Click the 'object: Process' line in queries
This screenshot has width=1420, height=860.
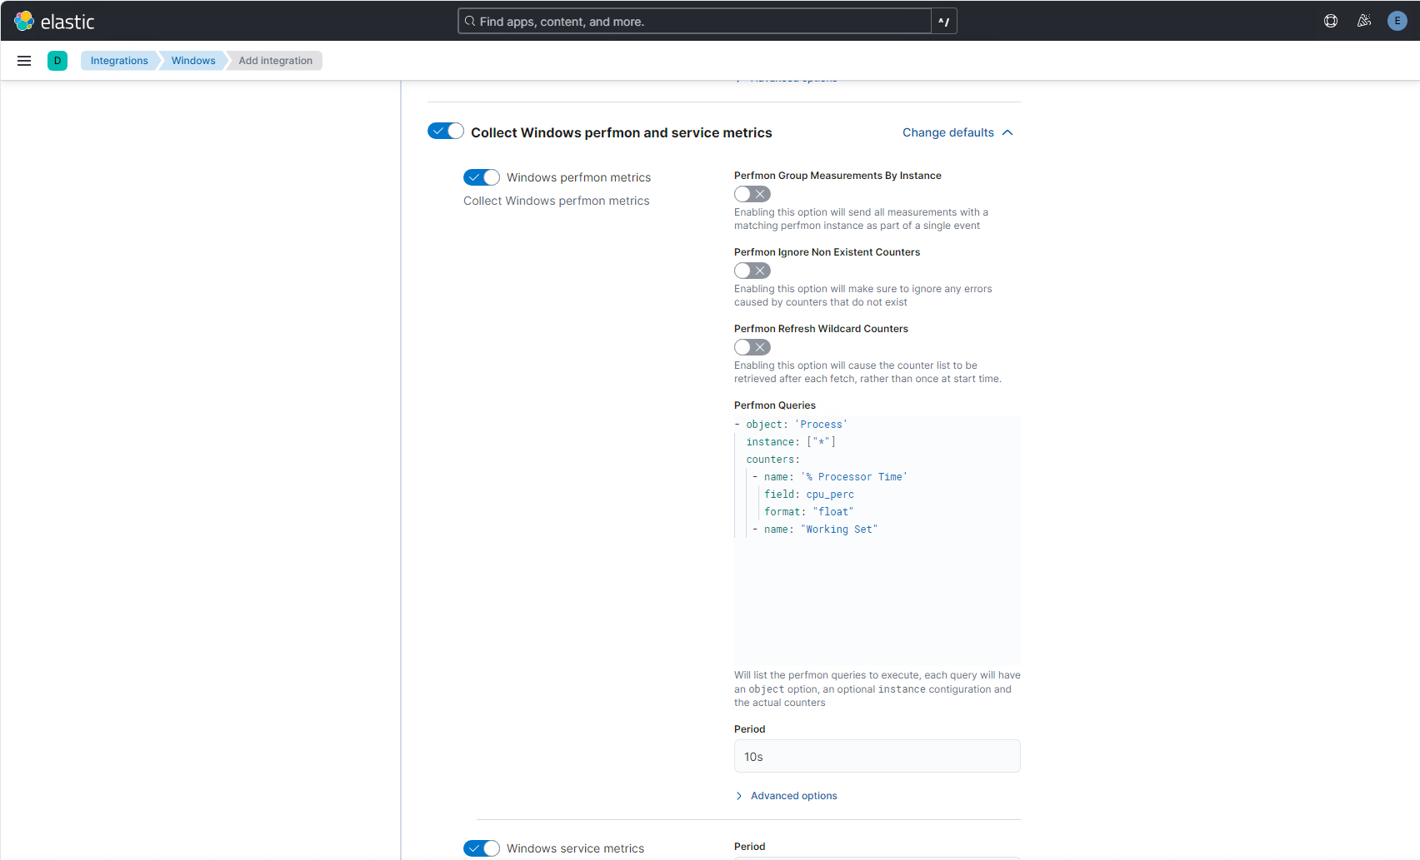(x=791, y=425)
